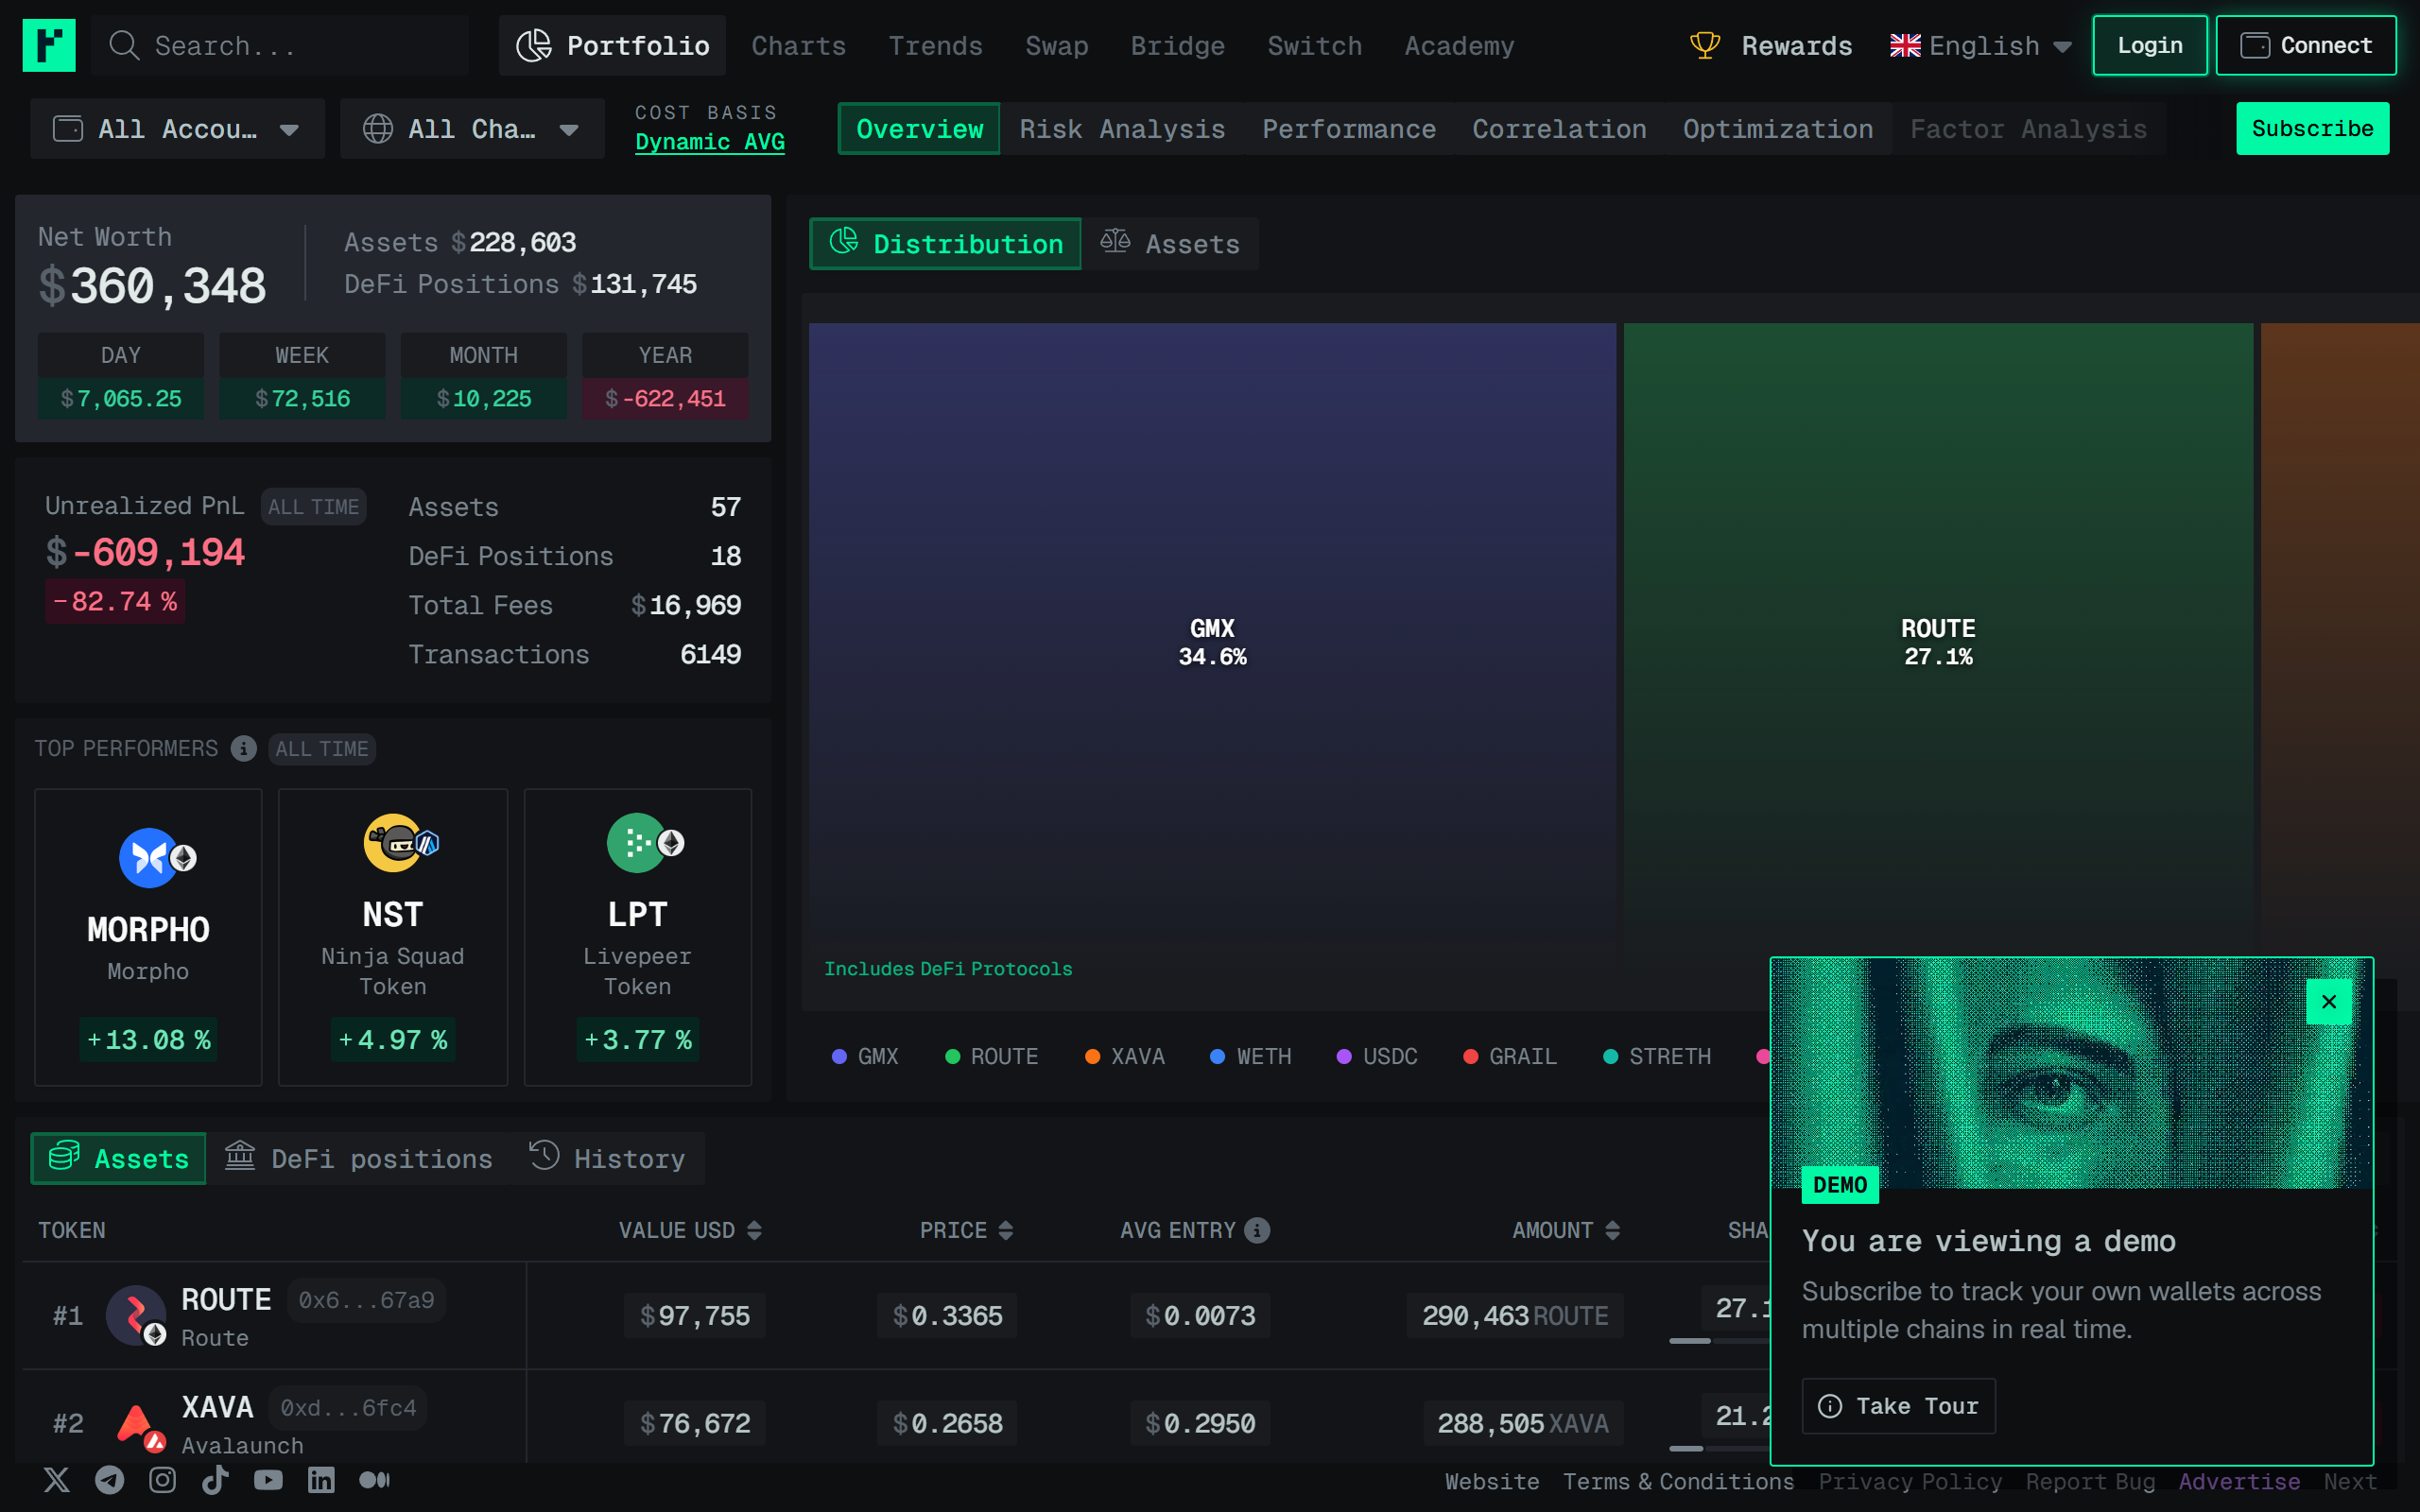Select the Assets table tab

pyautogui.click(x=118, y=1158)
